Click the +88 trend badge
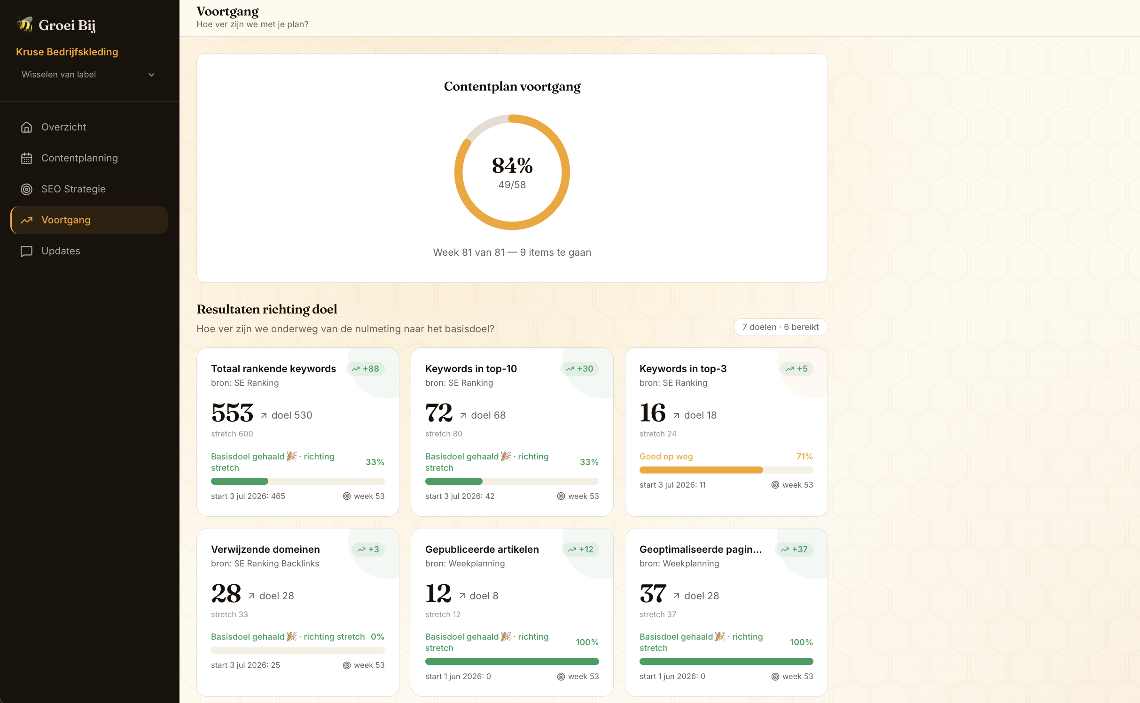Viewport: 1140px width, 703px height. (x=366, y=369)
